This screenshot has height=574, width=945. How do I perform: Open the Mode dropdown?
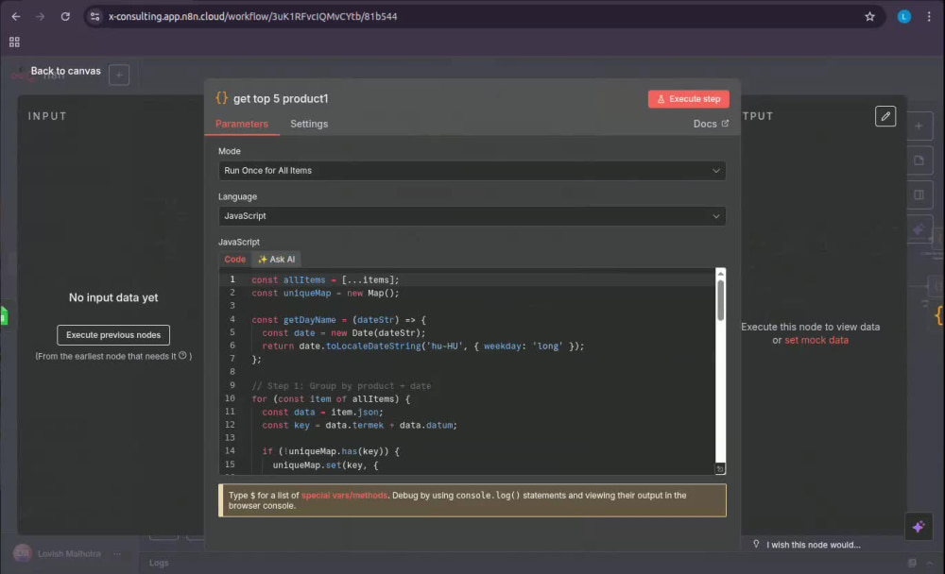point(472,171)
